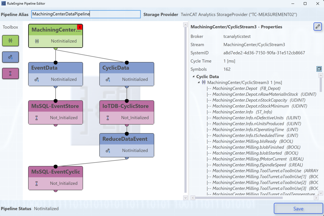The image size is (324, 216).
Task: Click the gears icon in EventData node
Action: coord(37,80)
